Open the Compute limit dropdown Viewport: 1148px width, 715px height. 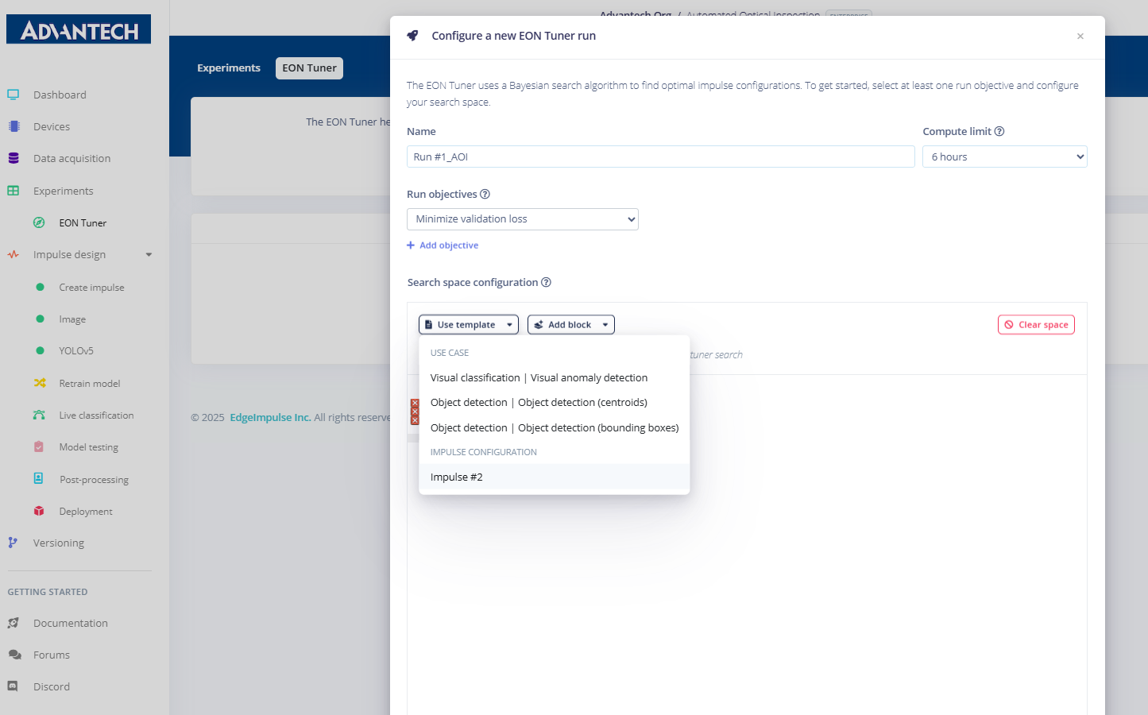coord(1005,157)
